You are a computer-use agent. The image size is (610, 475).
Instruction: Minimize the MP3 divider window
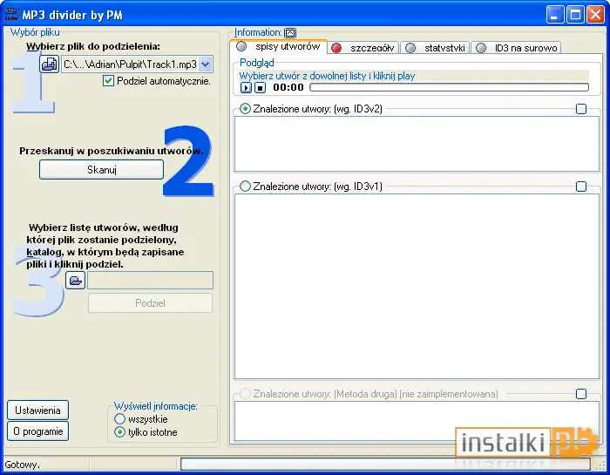(x=555, y=15)
